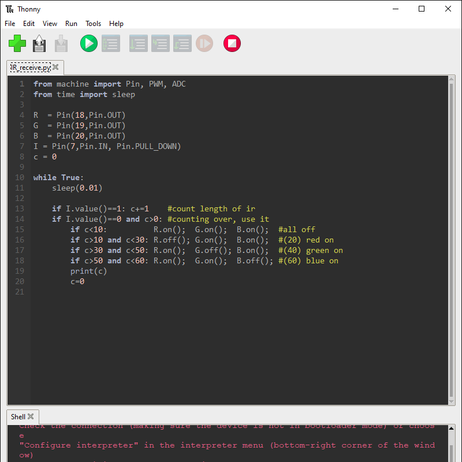The width and height of the screenshot is (462, 462).
Task: Click 'R = Pin(18,Pin.OUT)' line
Action: click(x=80, y=115)
